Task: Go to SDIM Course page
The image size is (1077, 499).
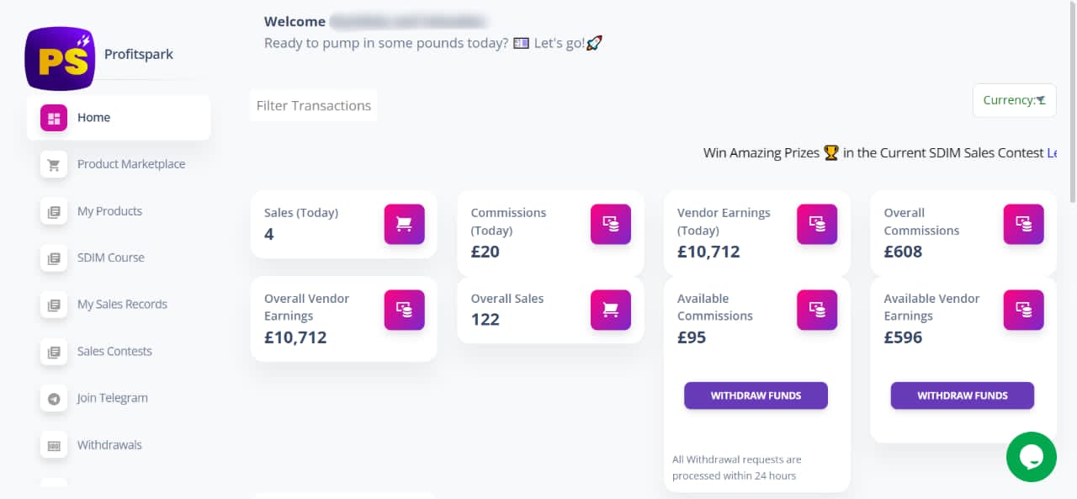Action: click(x=111, y=257)
